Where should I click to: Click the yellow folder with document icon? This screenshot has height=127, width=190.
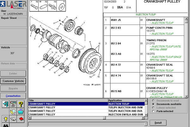[x=13, y=111]
